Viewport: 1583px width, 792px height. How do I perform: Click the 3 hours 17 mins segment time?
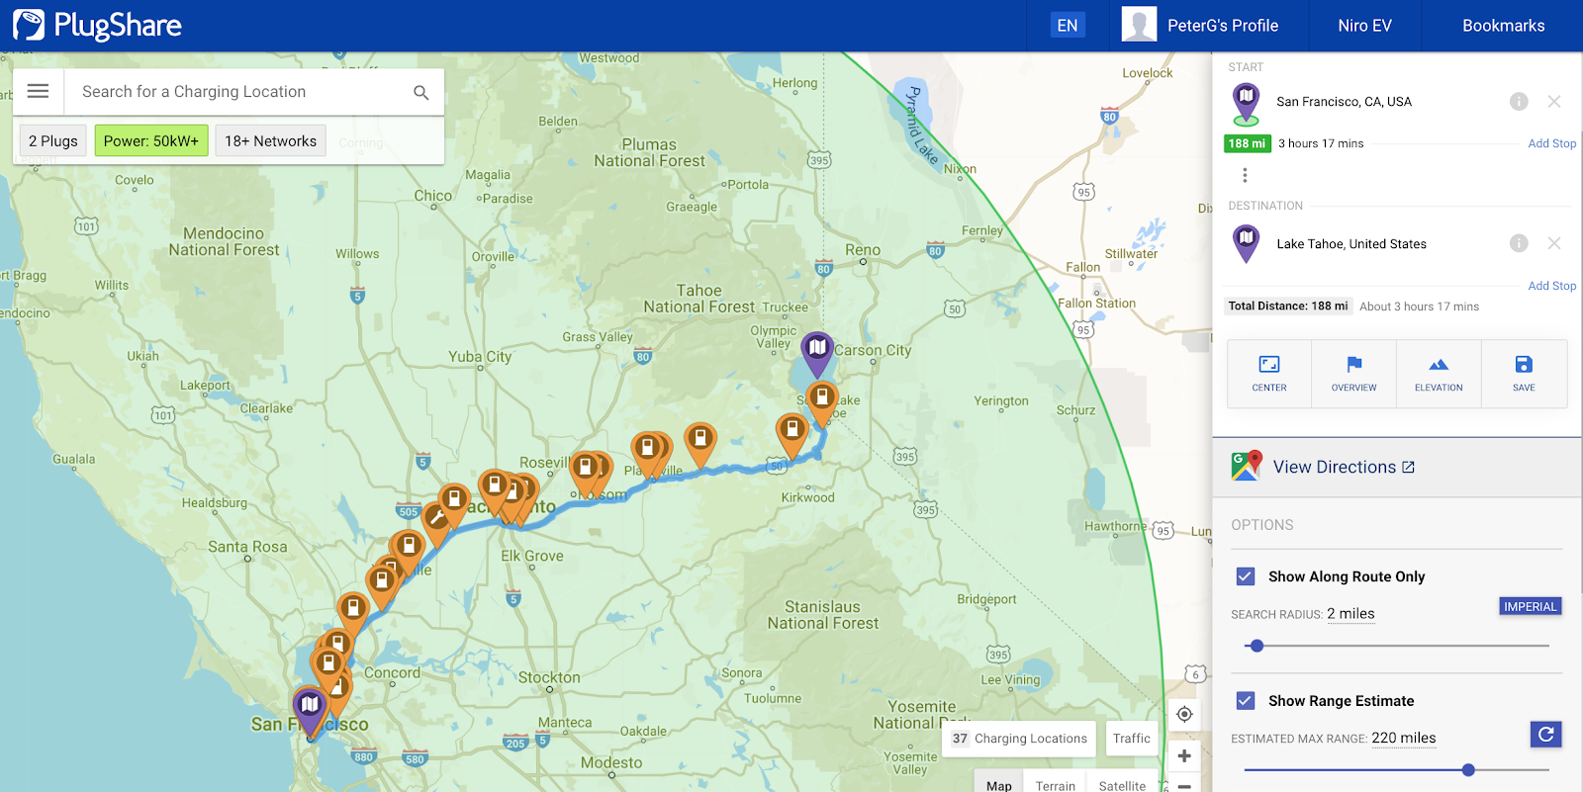[1321, 143]
